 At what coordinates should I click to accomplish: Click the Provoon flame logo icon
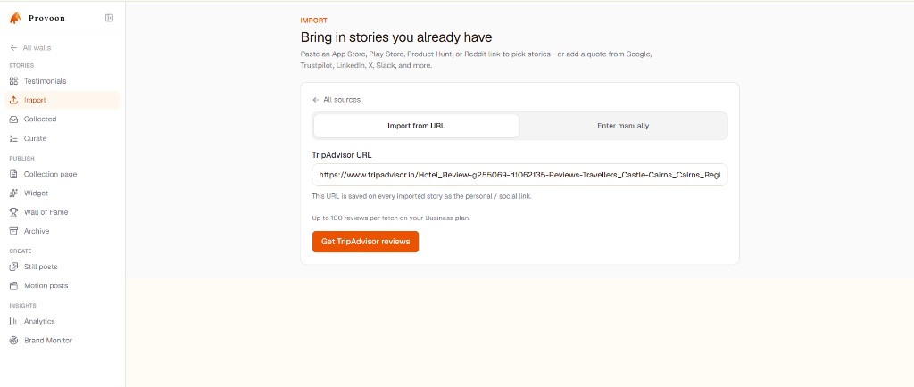click(x=15, y=18)
